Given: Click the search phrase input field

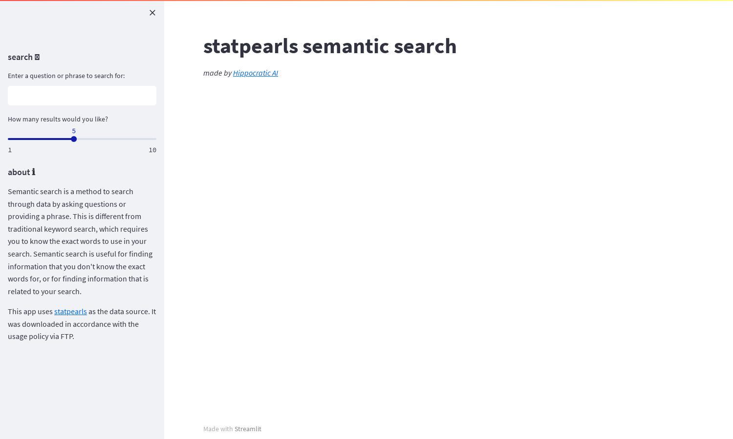Looking at the screenshot, I should click(82, 96).
